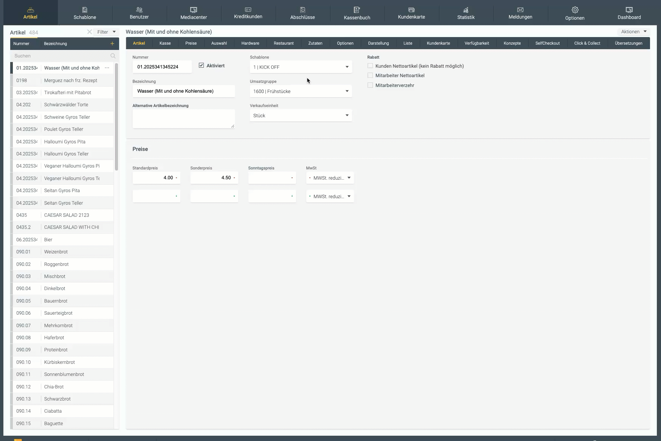661x441 pixels.
Task: Click the plus icon to add article
Action: pos(112,43)
